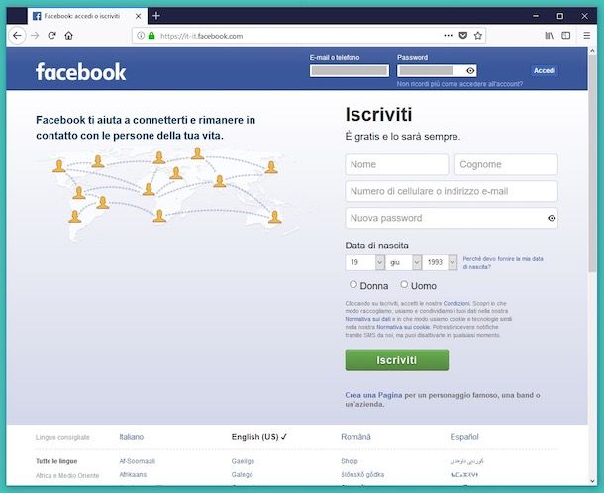Select Af-Soomaali language link
Viewport: 604px width, 493px height.
tap(137, 461)
